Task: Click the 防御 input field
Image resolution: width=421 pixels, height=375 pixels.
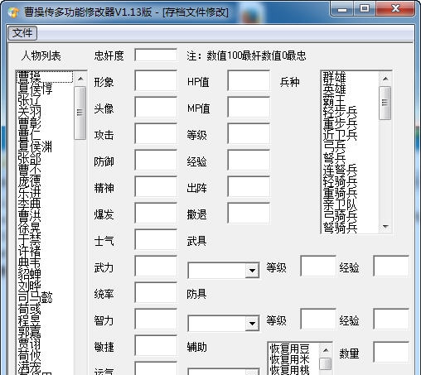Action: point(156,160)
